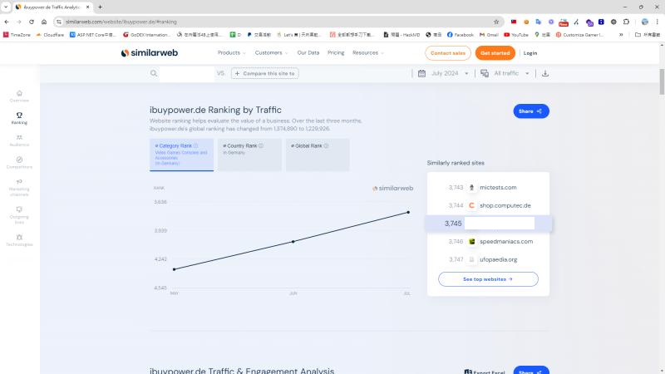Open the Technologies sidebar section
This screenshot has height=374, width=665.
click(x=19, y=240)
